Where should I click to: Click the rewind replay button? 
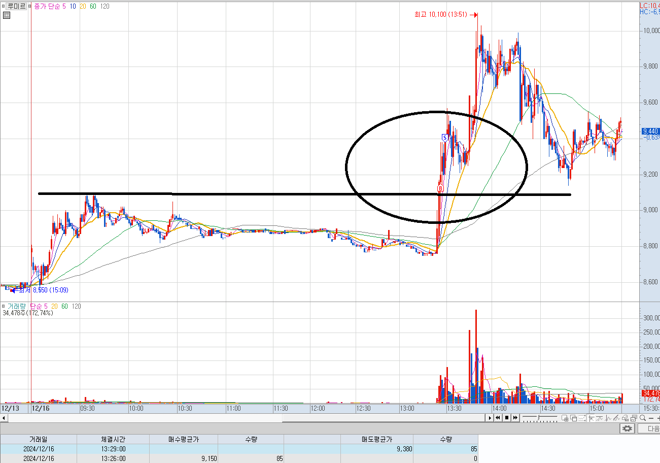tap(498, 418)
